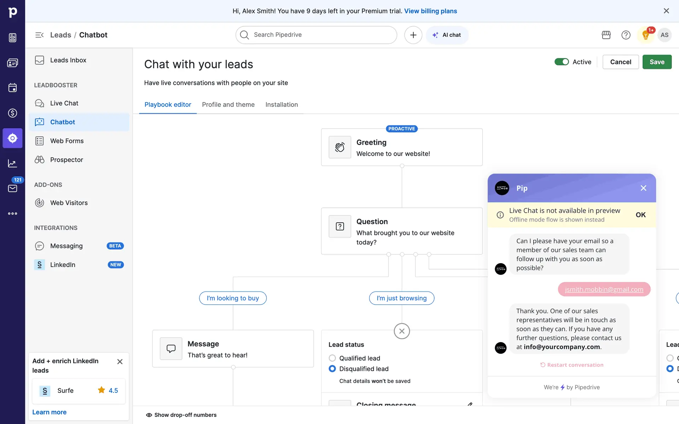Image resolution: width=679 pixels, height=424 pixels.
Task: Switch to Profile and theme tab
Action: (228, 105)
